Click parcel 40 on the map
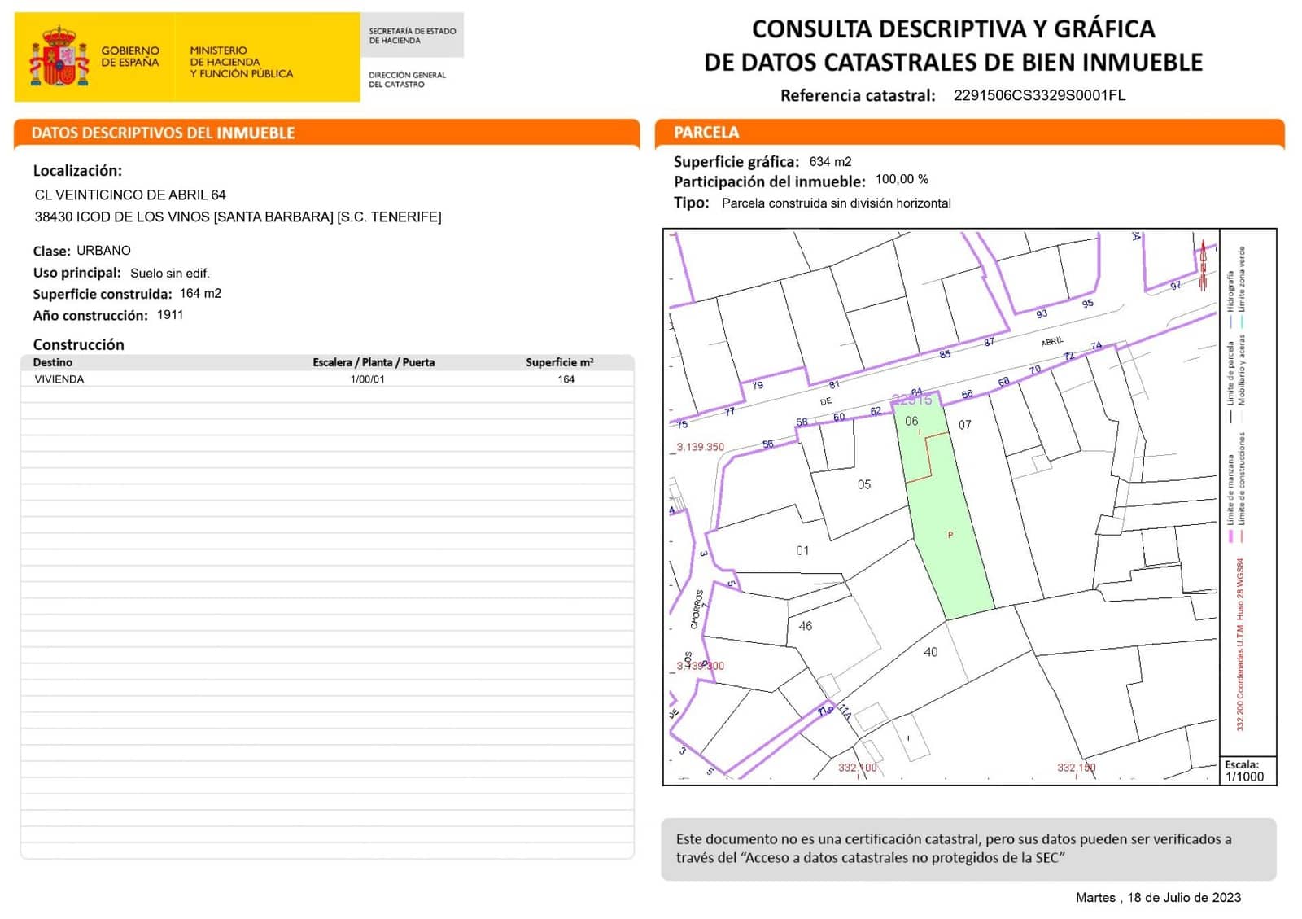 click(931, 652)
